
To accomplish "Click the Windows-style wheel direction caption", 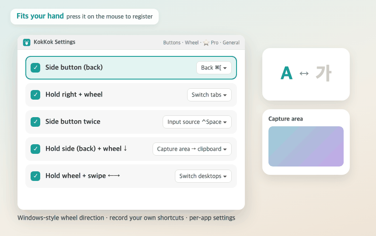I will click(61, 218).
